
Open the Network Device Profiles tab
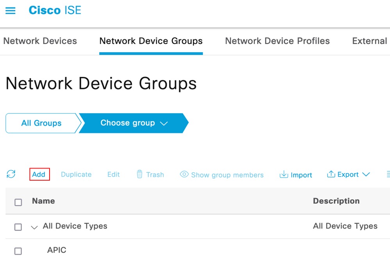[x=277, y=41]
